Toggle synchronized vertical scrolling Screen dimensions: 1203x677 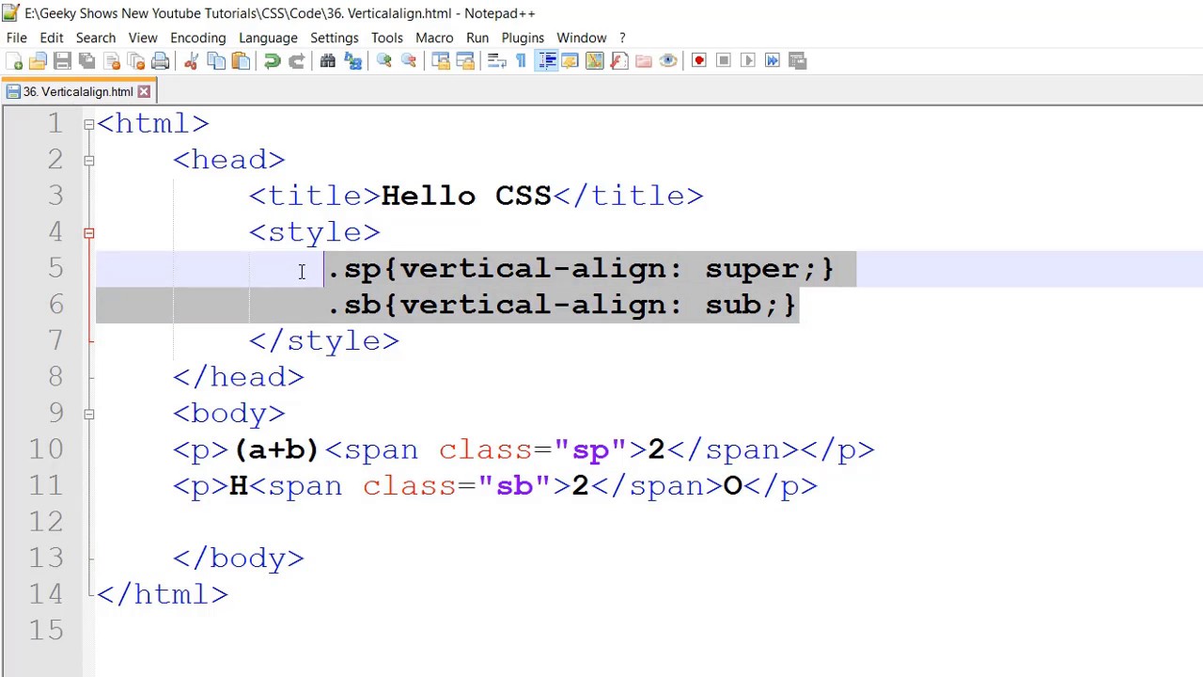pyautogui.click(x=441, y=61)
